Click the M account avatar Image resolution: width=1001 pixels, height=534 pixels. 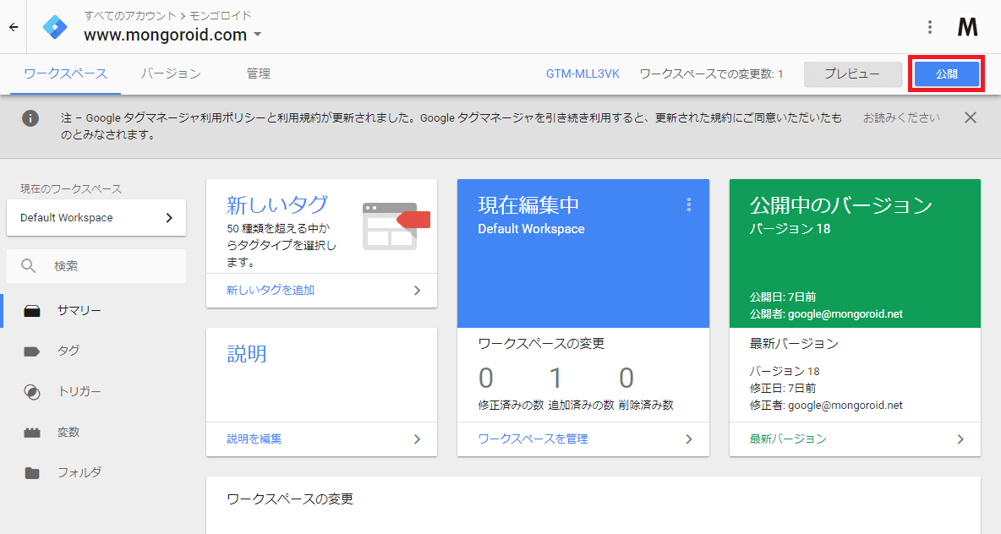[968, 27]
